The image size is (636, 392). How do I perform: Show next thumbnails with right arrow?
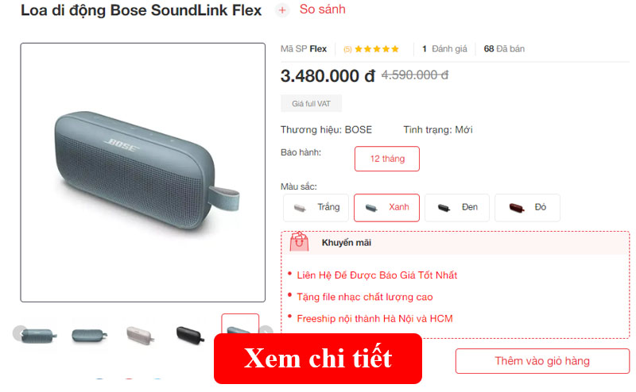tap(266, 332)
